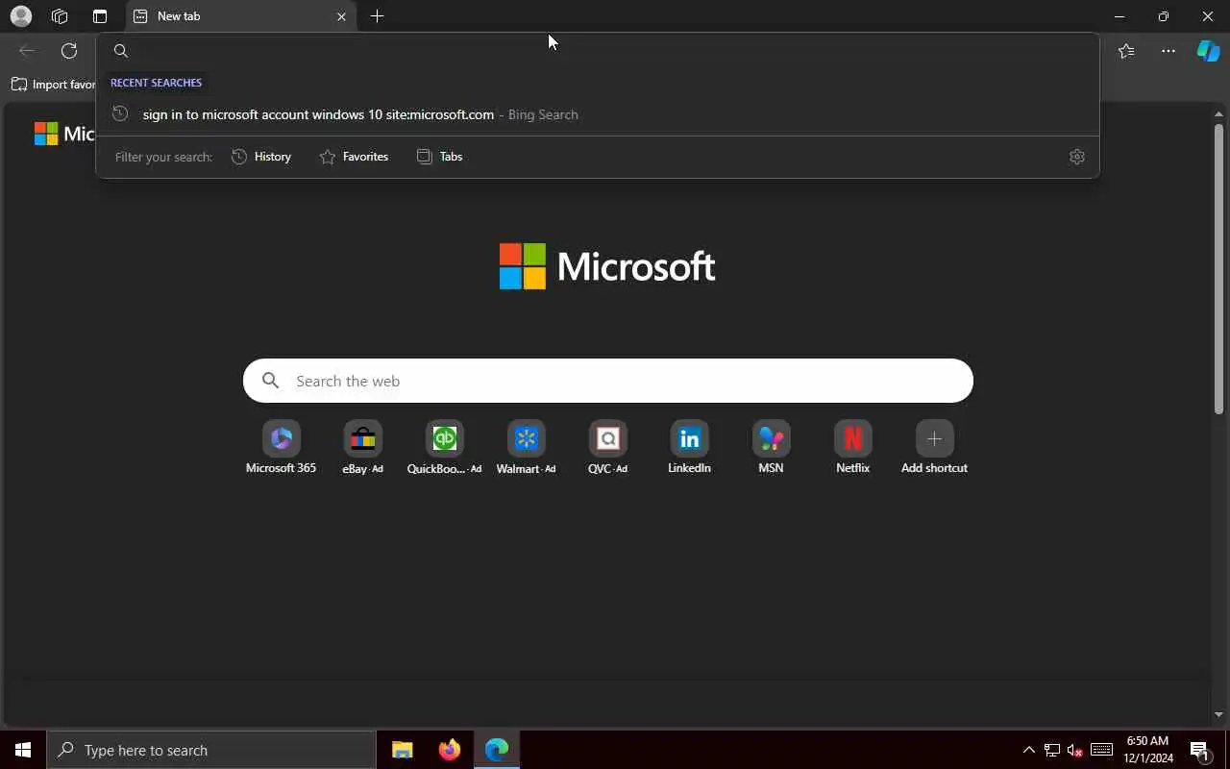Open the eBay shortcut tile

point(362,448)
